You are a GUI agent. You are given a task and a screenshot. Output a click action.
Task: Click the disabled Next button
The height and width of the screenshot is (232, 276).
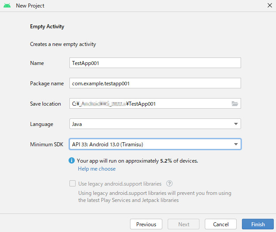pyautogui.click(x=184, y=224)
